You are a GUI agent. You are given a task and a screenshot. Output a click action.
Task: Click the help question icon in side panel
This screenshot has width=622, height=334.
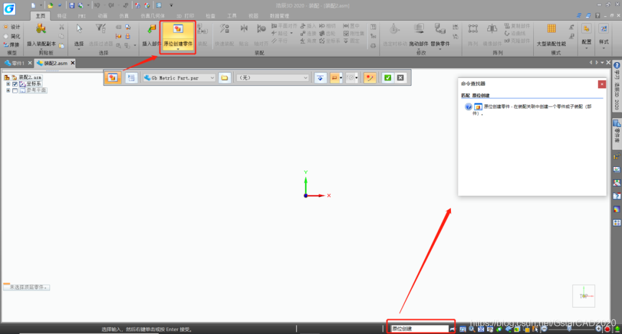617,66
